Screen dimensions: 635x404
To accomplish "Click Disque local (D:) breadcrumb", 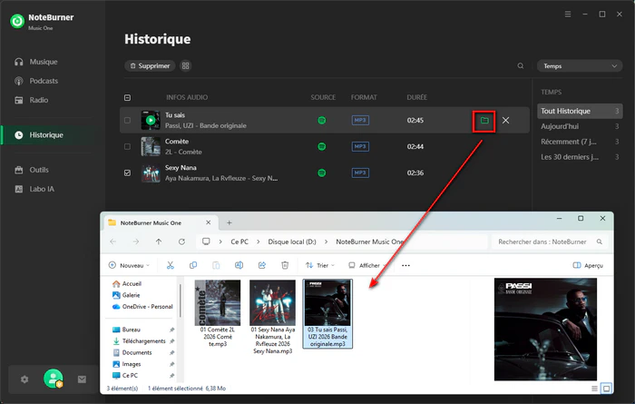I will tap(292, 241).
